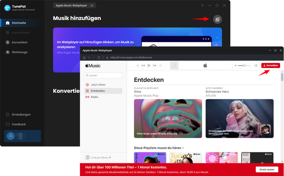The height and width of the screenshot is (176, 284).
Task: Click the Glow playlist title
Action: click(x=138, y=92)
